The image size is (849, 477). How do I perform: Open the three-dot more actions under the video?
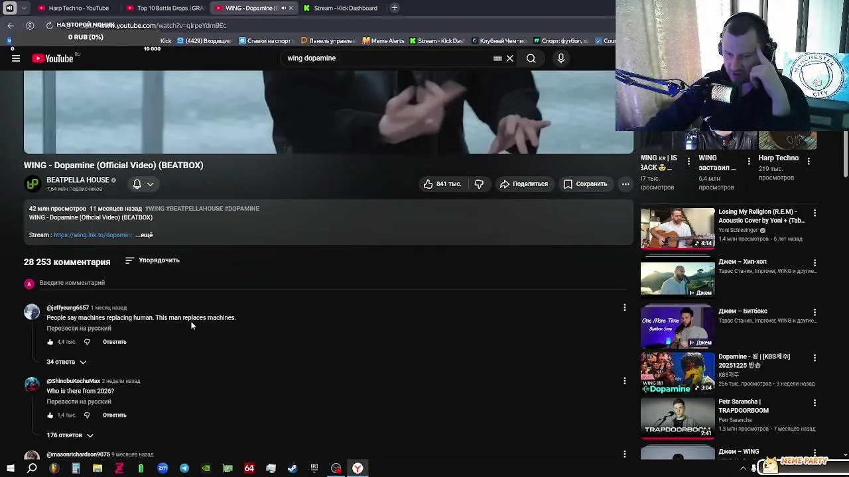[x=625, y=184]
